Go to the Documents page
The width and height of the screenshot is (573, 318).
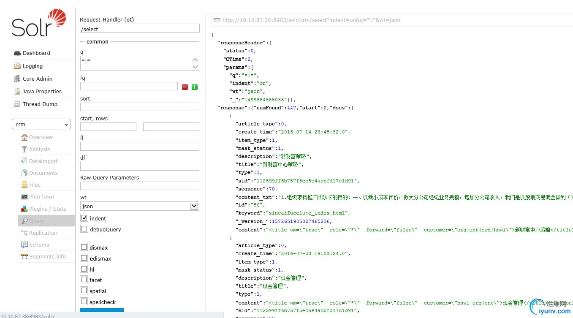pyautogui.click(x=46, y=173)
